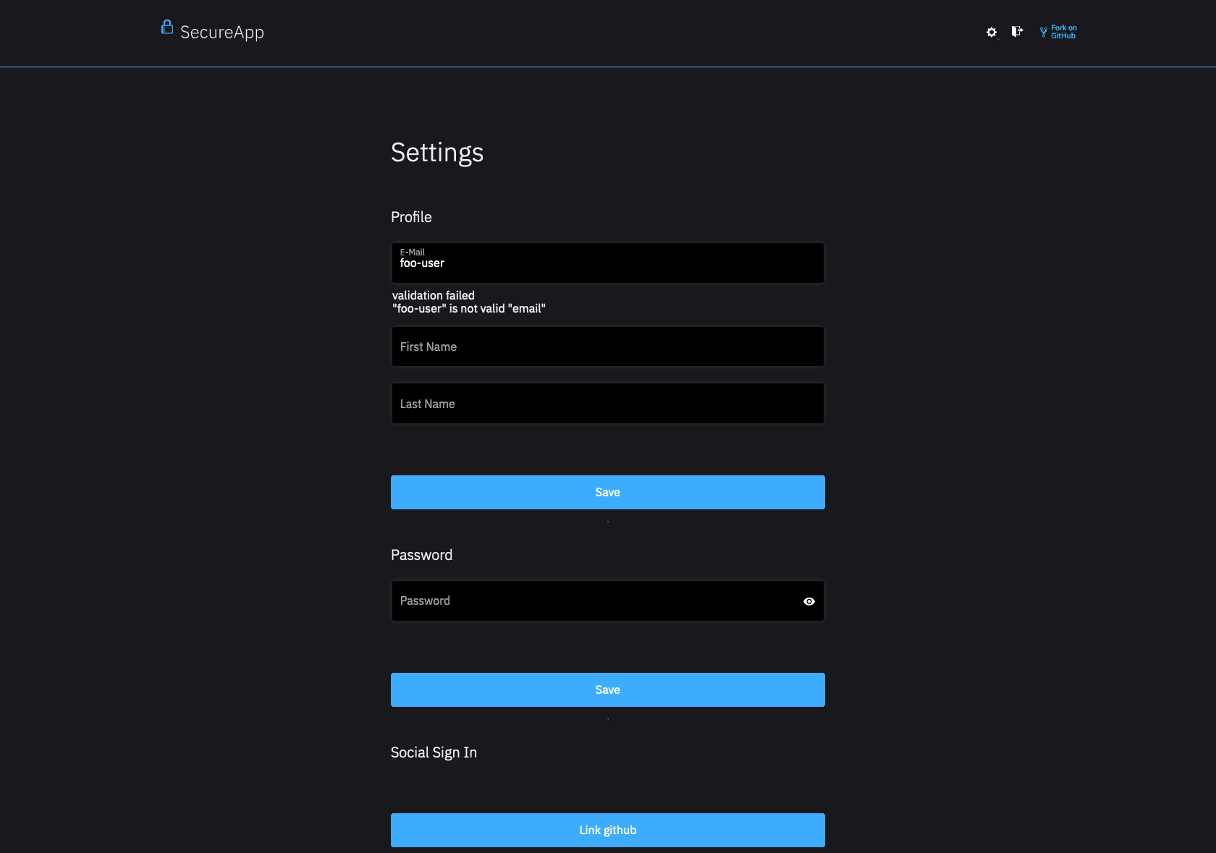Image resolution: width=1216 pixels, height=853 pixels.
Task: Save the new Password
Action: pyautogui.click(x=607, y=689)
